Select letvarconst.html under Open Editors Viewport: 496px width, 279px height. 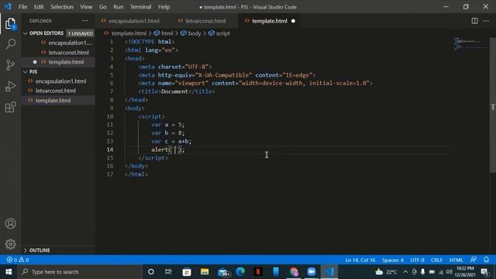[58, 53]
